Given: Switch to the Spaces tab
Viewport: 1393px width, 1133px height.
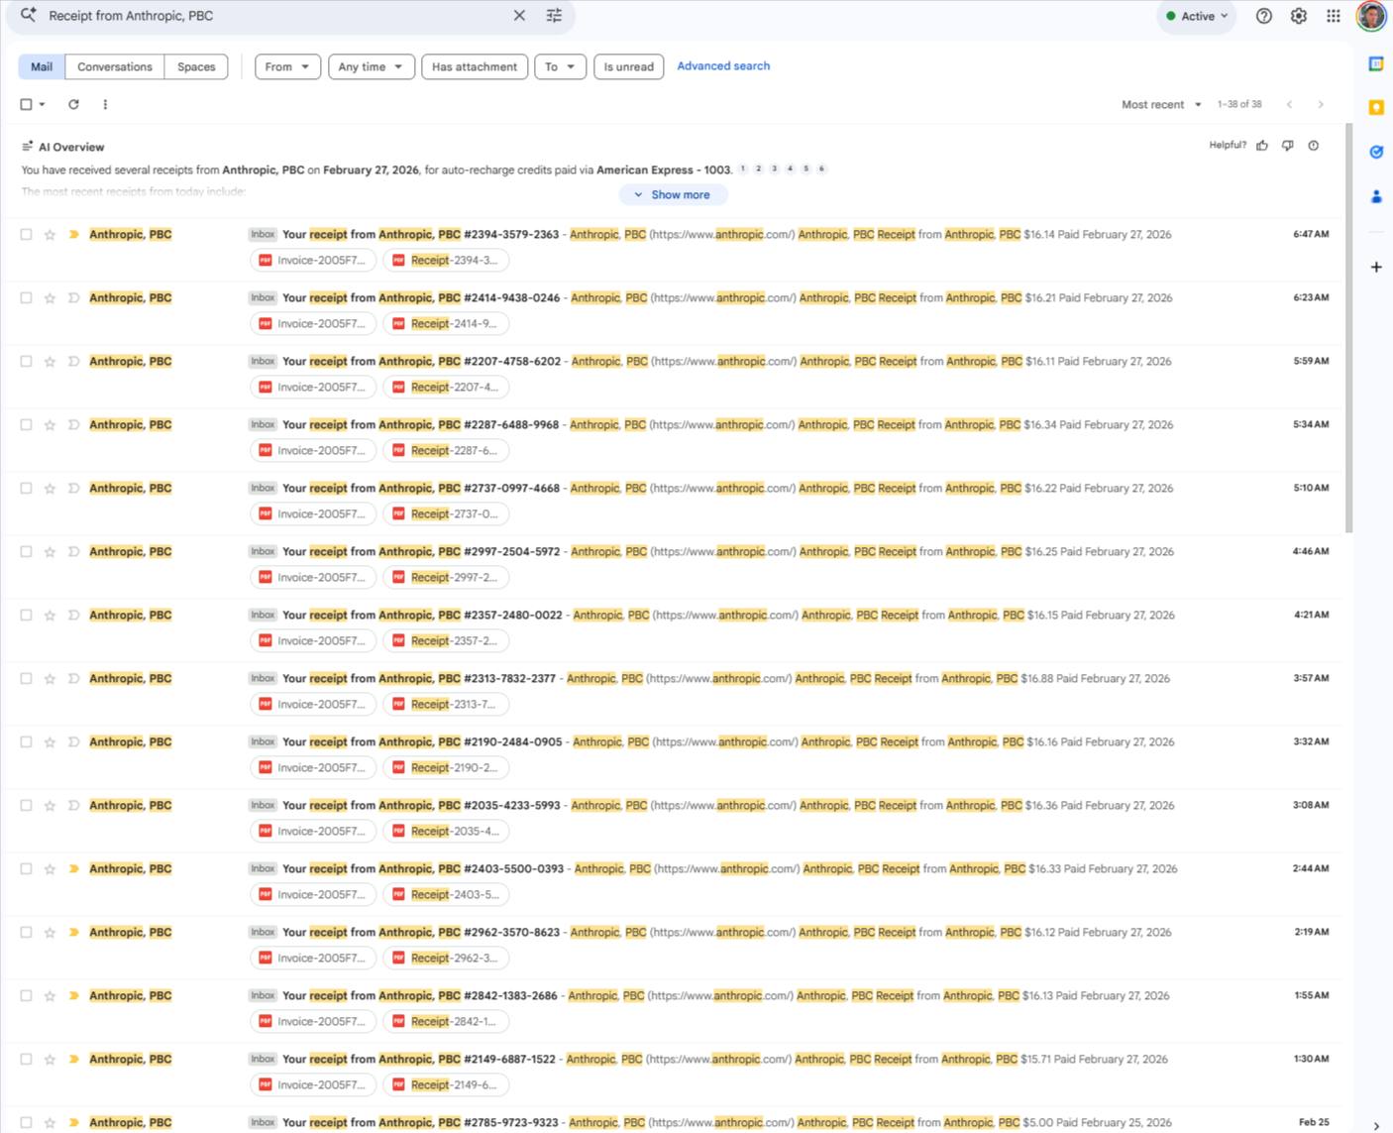Looking at the screenshot, I should click(x=196, y=66).
